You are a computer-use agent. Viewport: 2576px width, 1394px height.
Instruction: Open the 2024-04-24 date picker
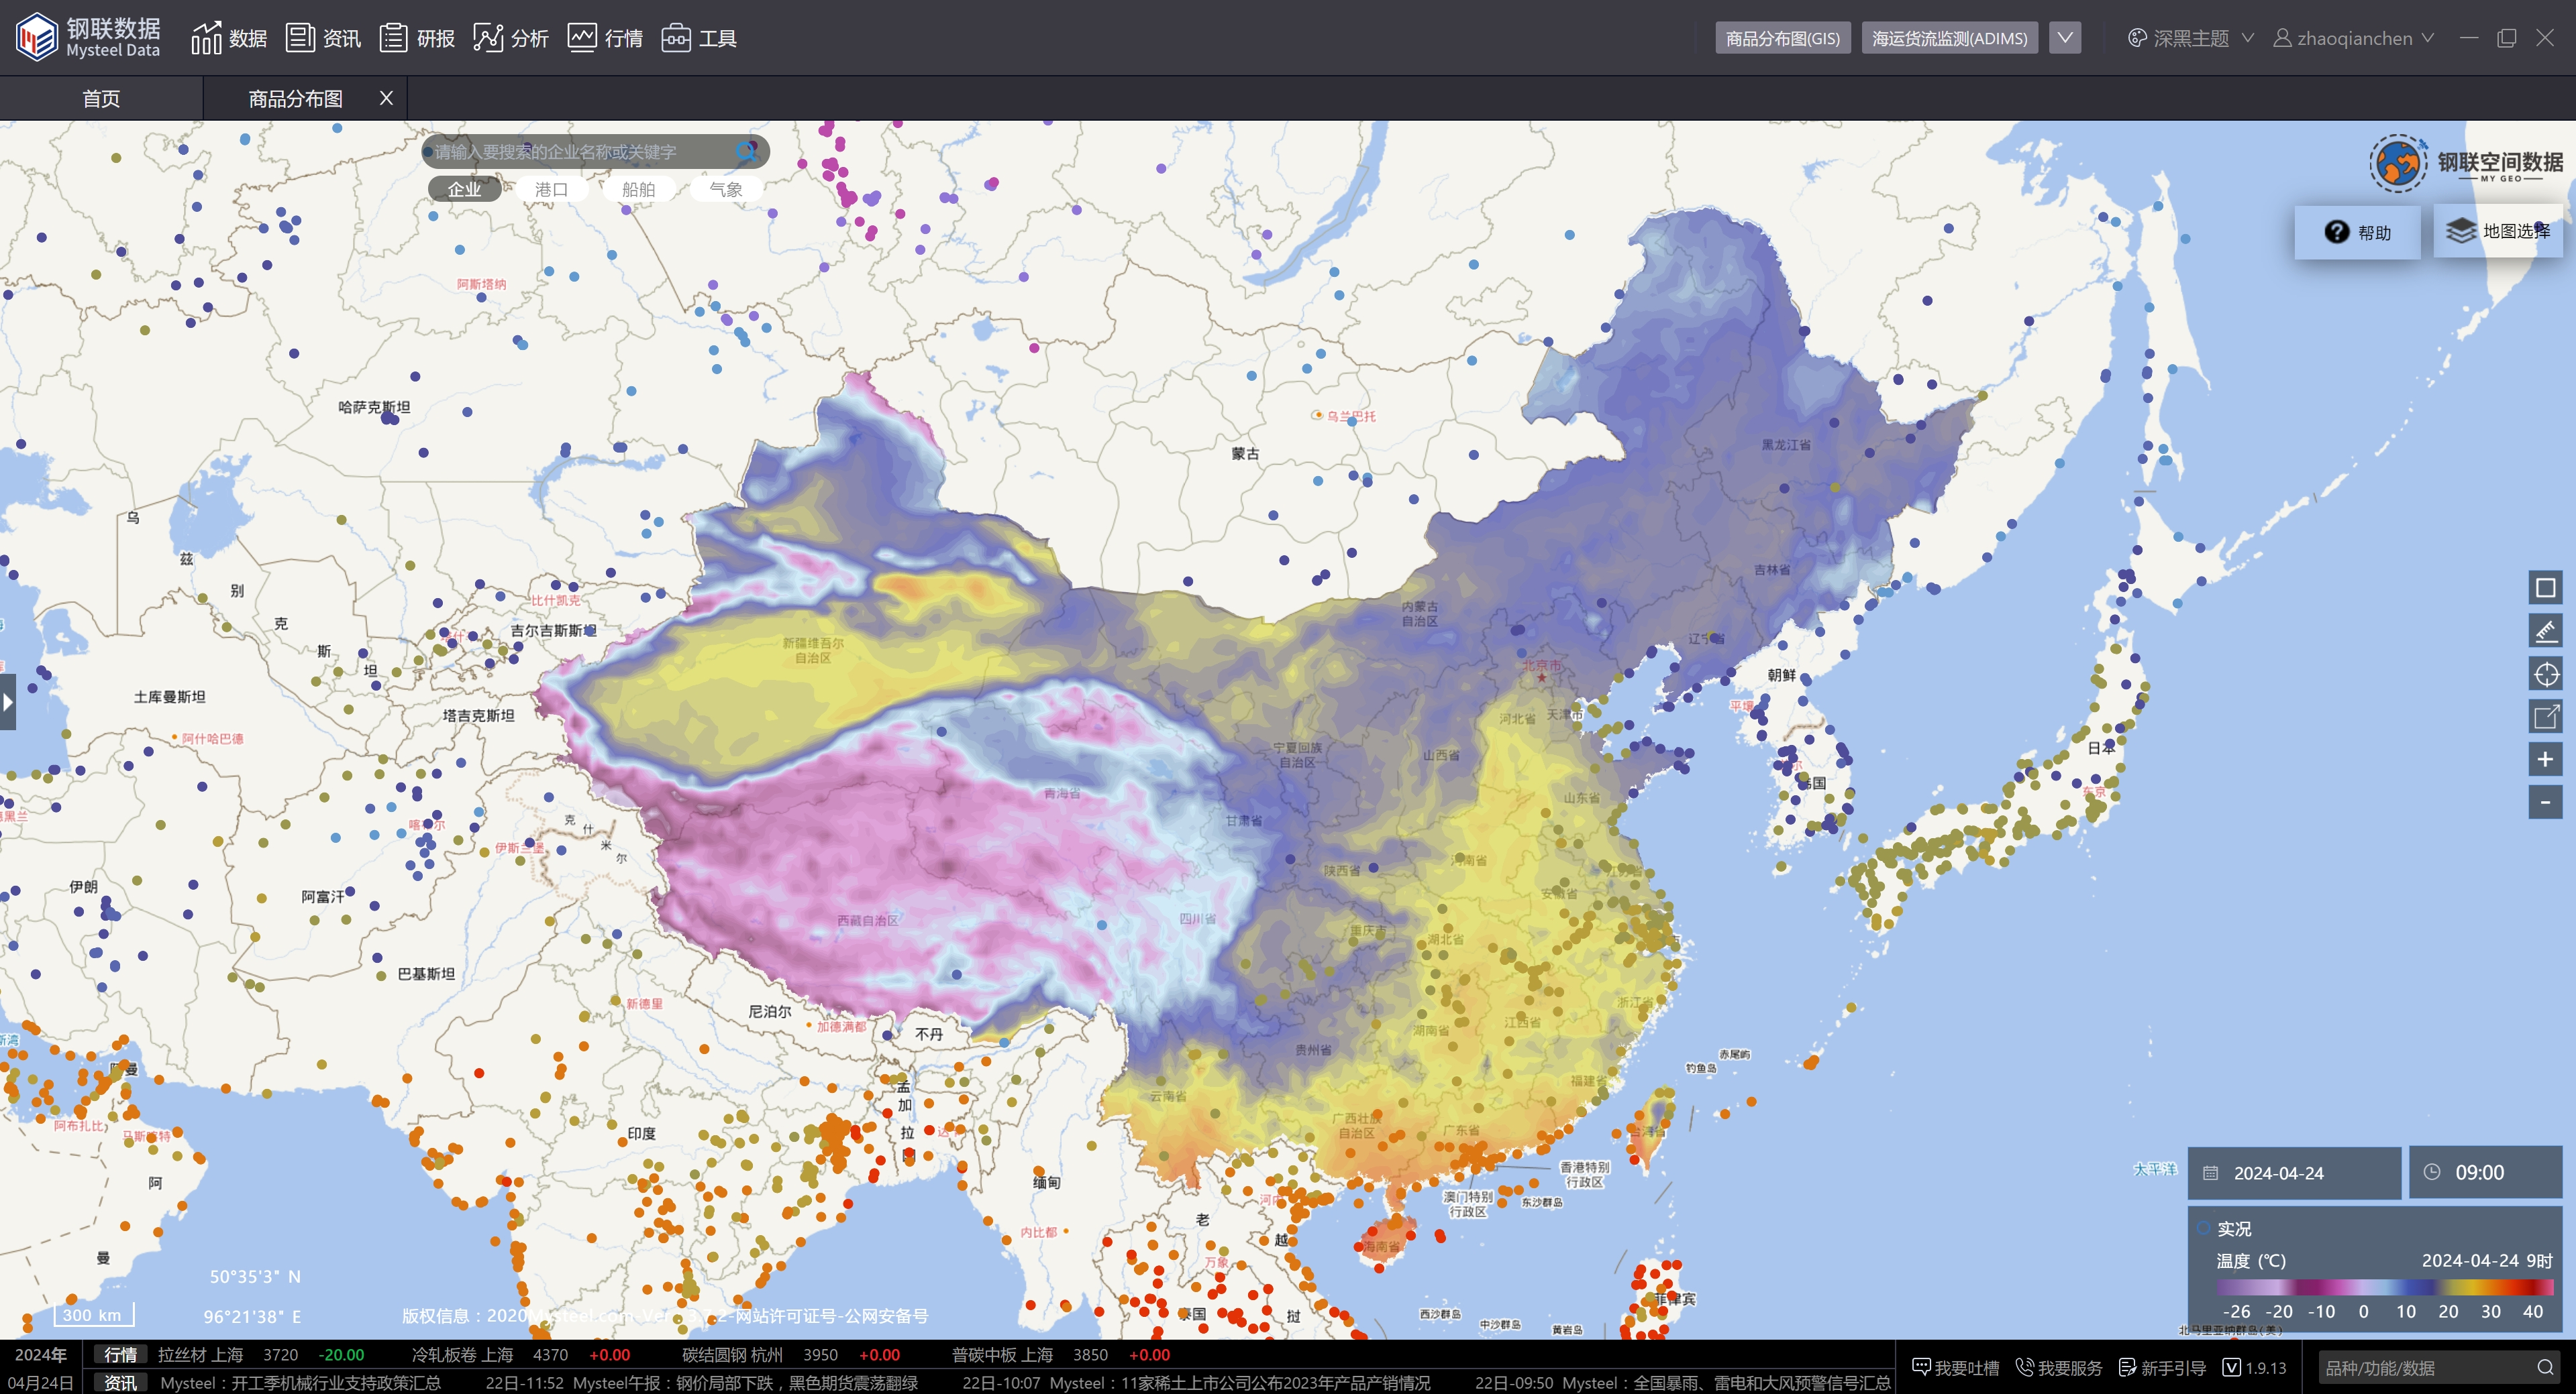tap(2294, 1172)
